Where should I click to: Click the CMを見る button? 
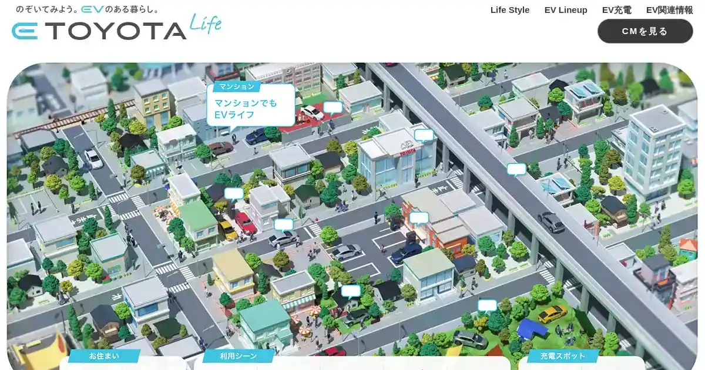pos(644,31)
